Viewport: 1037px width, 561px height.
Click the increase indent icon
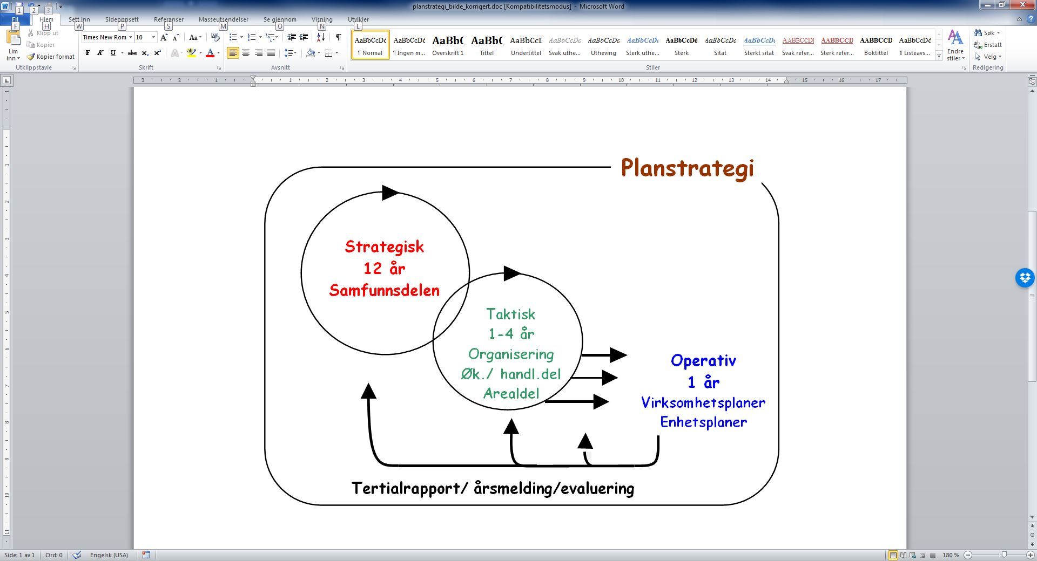coord(304,37)
